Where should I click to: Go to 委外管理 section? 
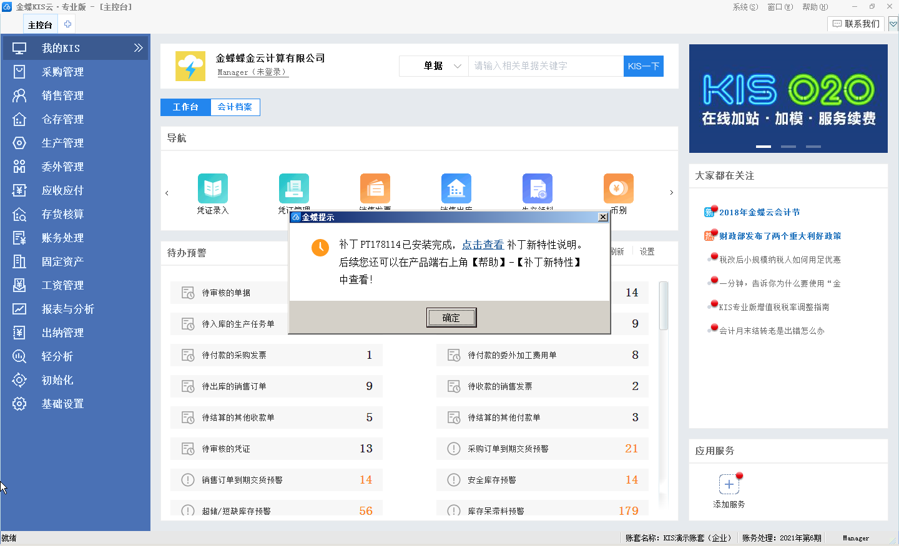tap(75, 167)
